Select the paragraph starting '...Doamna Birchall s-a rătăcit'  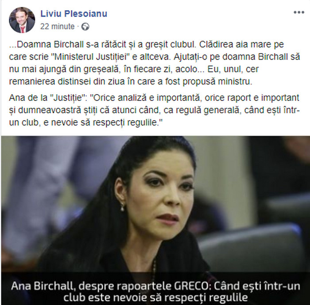pos(155,63)
